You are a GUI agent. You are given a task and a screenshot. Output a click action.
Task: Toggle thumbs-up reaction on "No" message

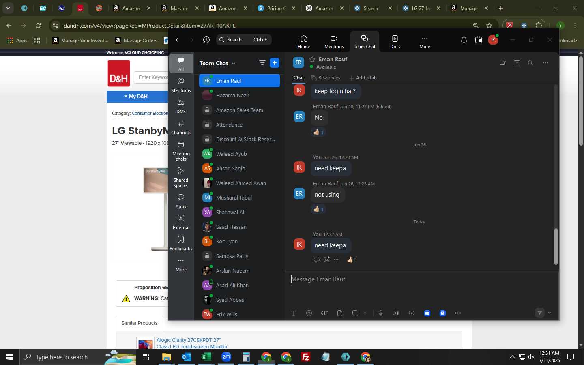[318, 132]
